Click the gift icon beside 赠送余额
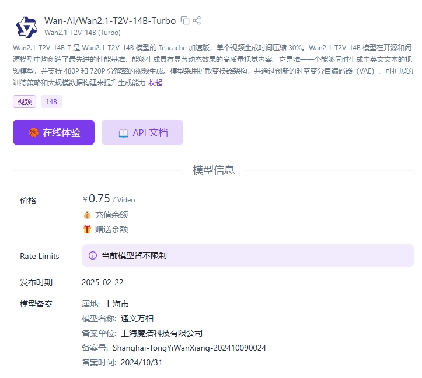The image size is (422, 378). (87, 229)
